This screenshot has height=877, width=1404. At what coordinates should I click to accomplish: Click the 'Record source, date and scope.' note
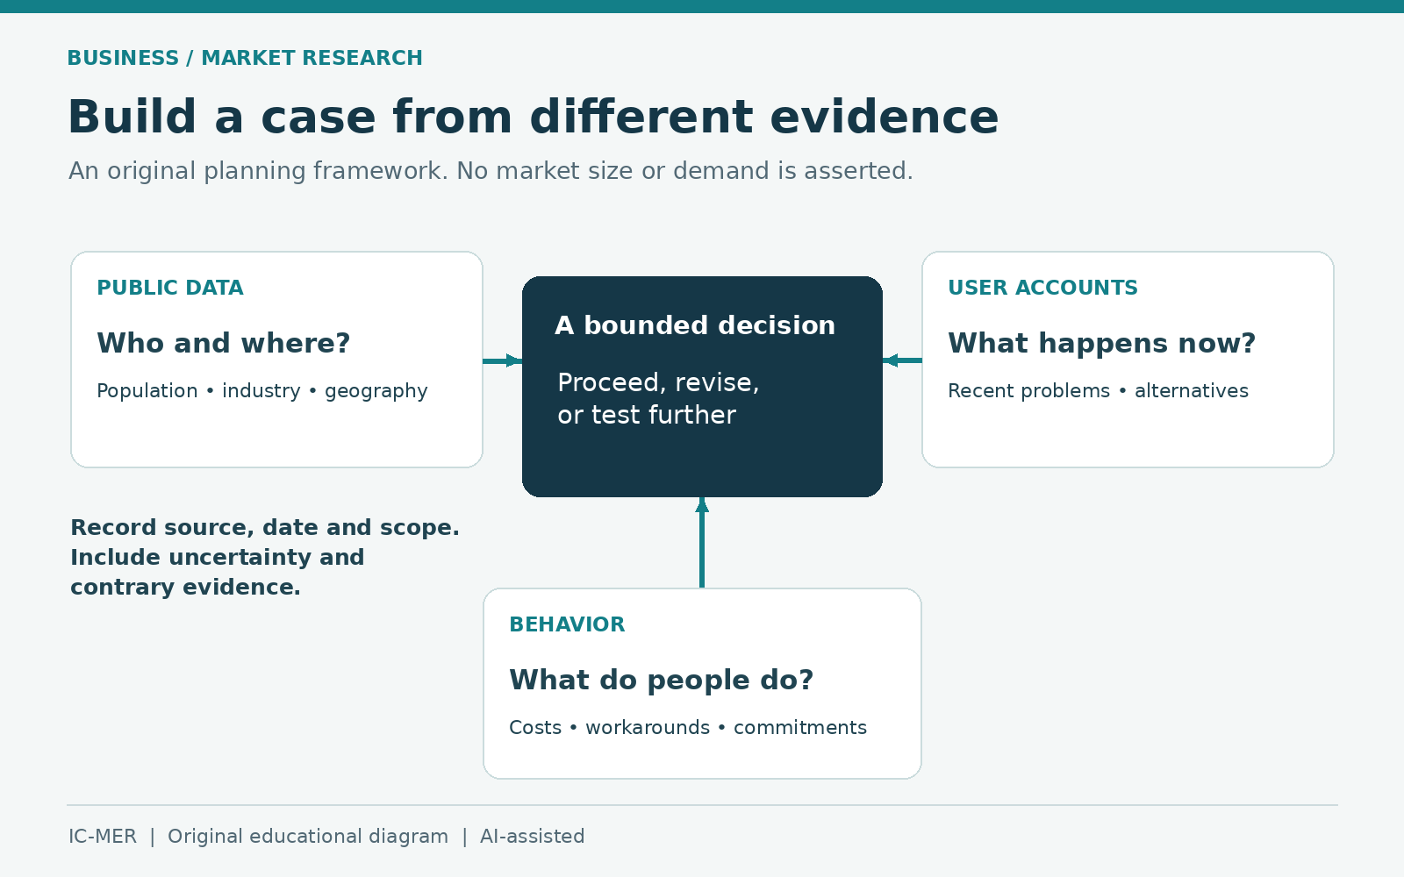(265, 528)
